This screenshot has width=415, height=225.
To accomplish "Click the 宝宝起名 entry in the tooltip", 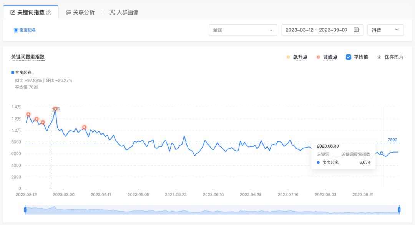I will [x=331, y=162].
